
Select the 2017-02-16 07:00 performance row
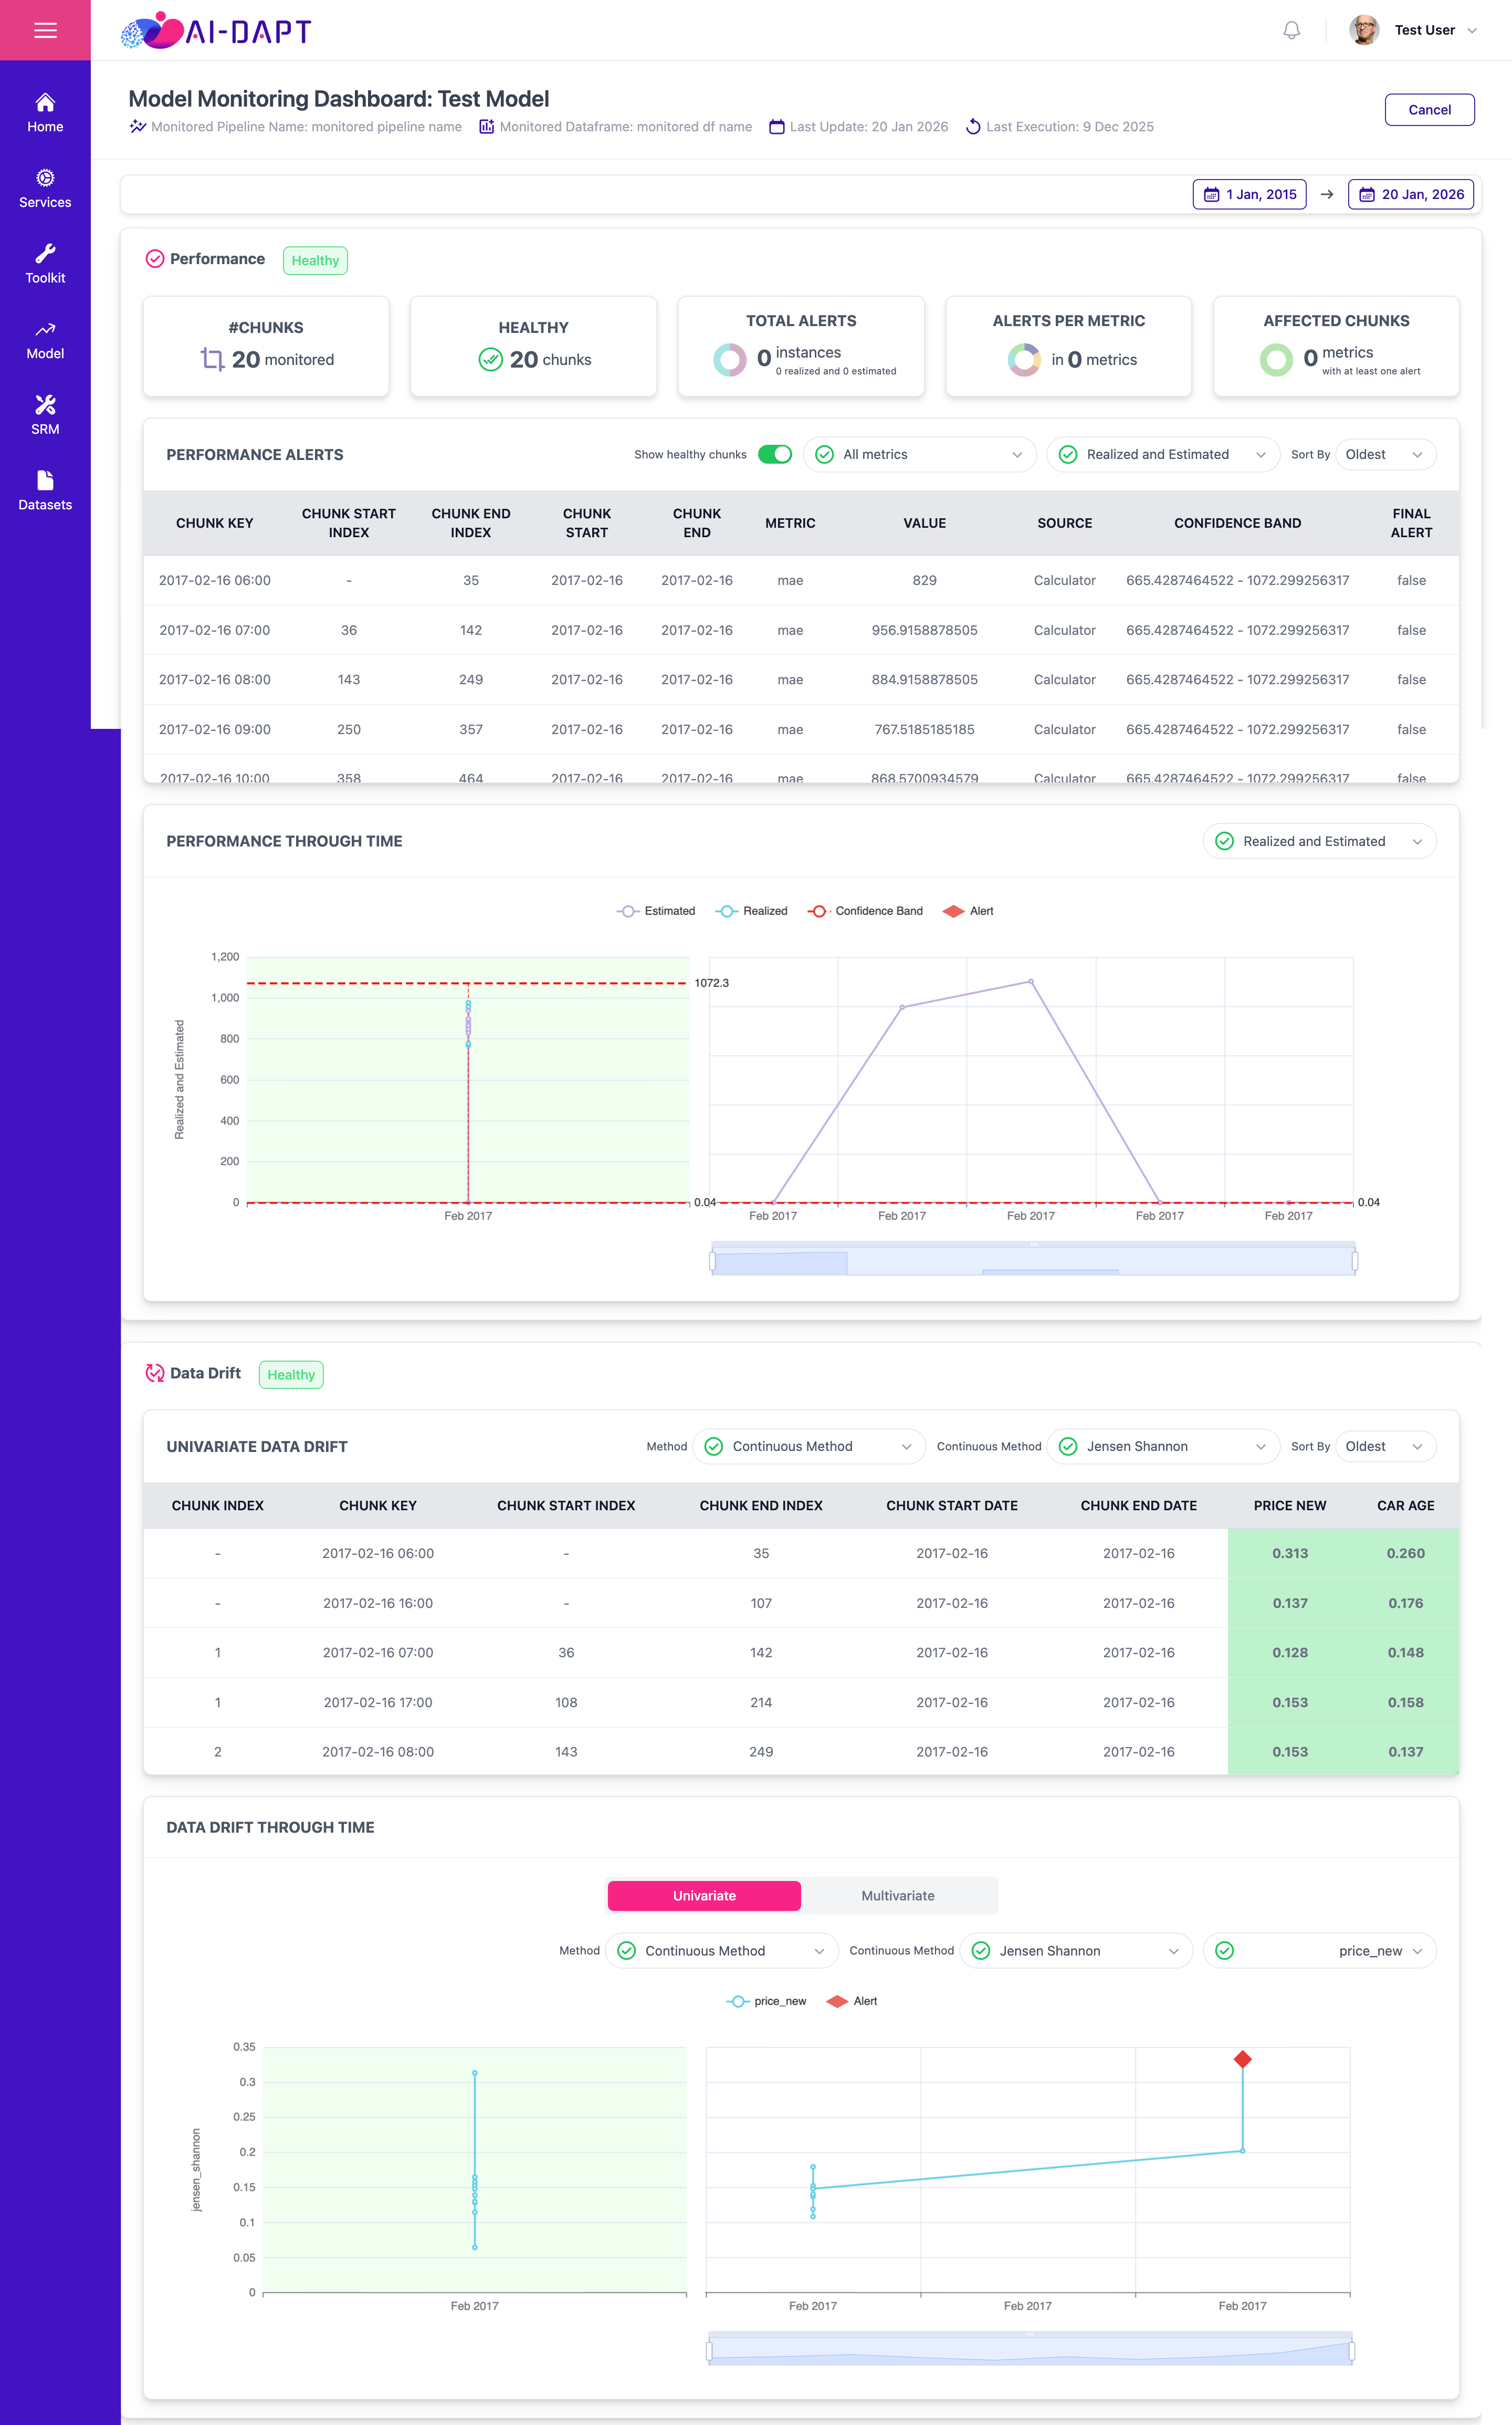(801, 630)
